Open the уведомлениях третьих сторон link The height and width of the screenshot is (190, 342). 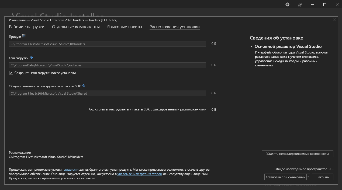[x=140, y=174]
